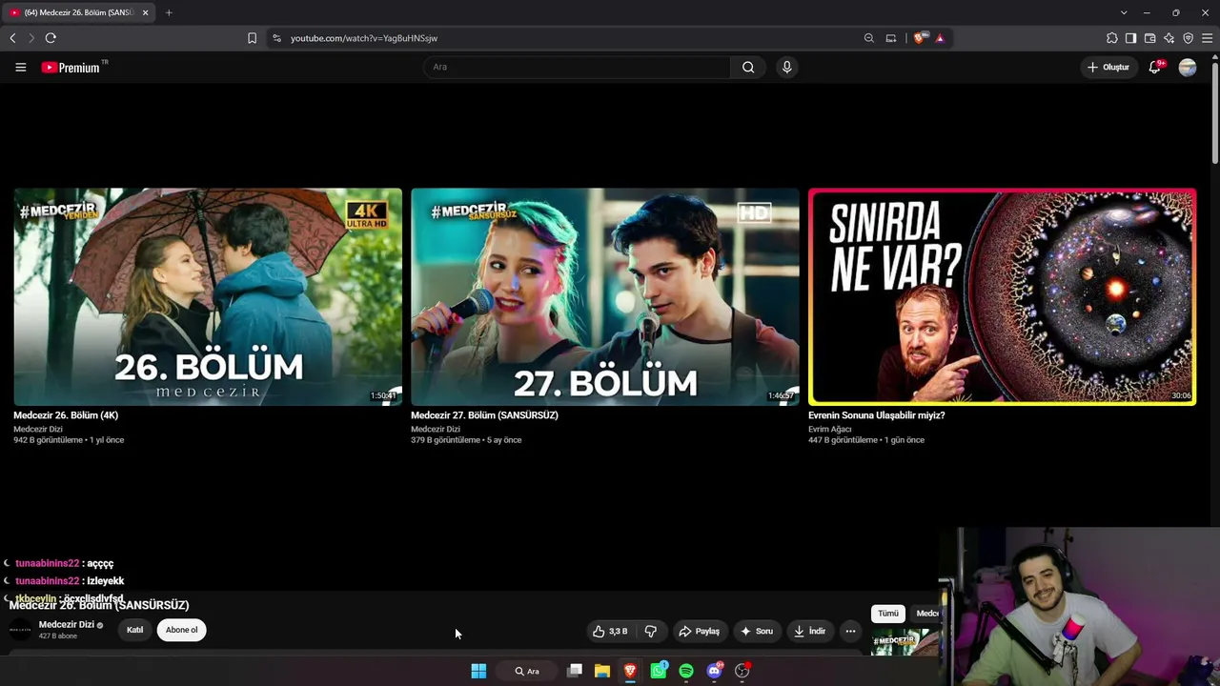Open the Brave main menu
This screenshot has width=1220, height=686.
click(1207, 38)
